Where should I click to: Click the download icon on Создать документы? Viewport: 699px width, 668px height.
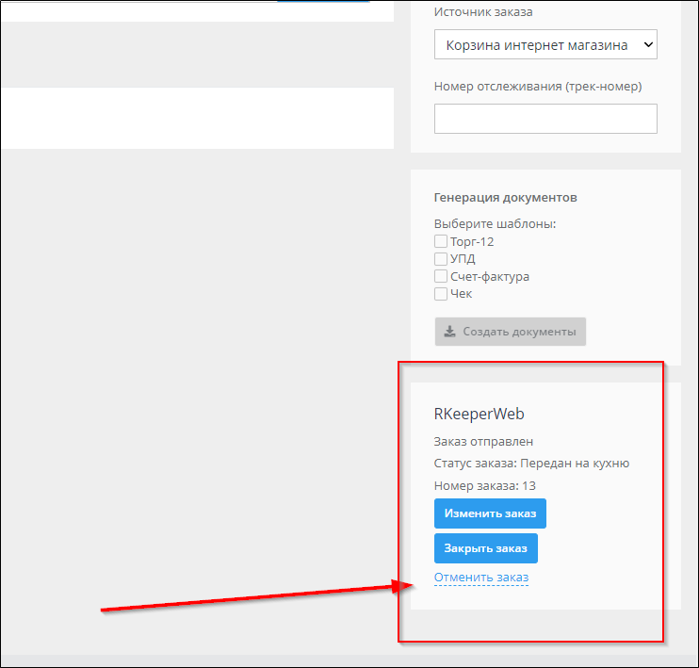(x=450, y=332)
